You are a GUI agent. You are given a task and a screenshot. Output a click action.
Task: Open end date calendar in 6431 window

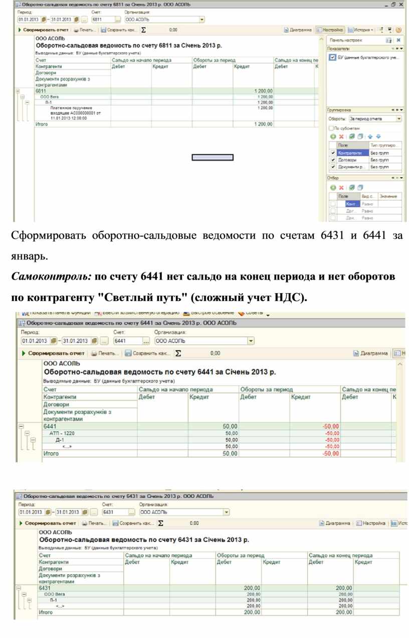point(85,513)
